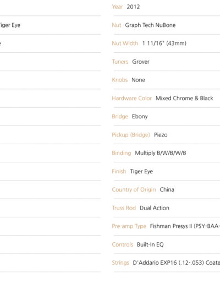This screenshot has height=284, width=220.
Task: Select the Grover tuners value
Action: (141, 62)
